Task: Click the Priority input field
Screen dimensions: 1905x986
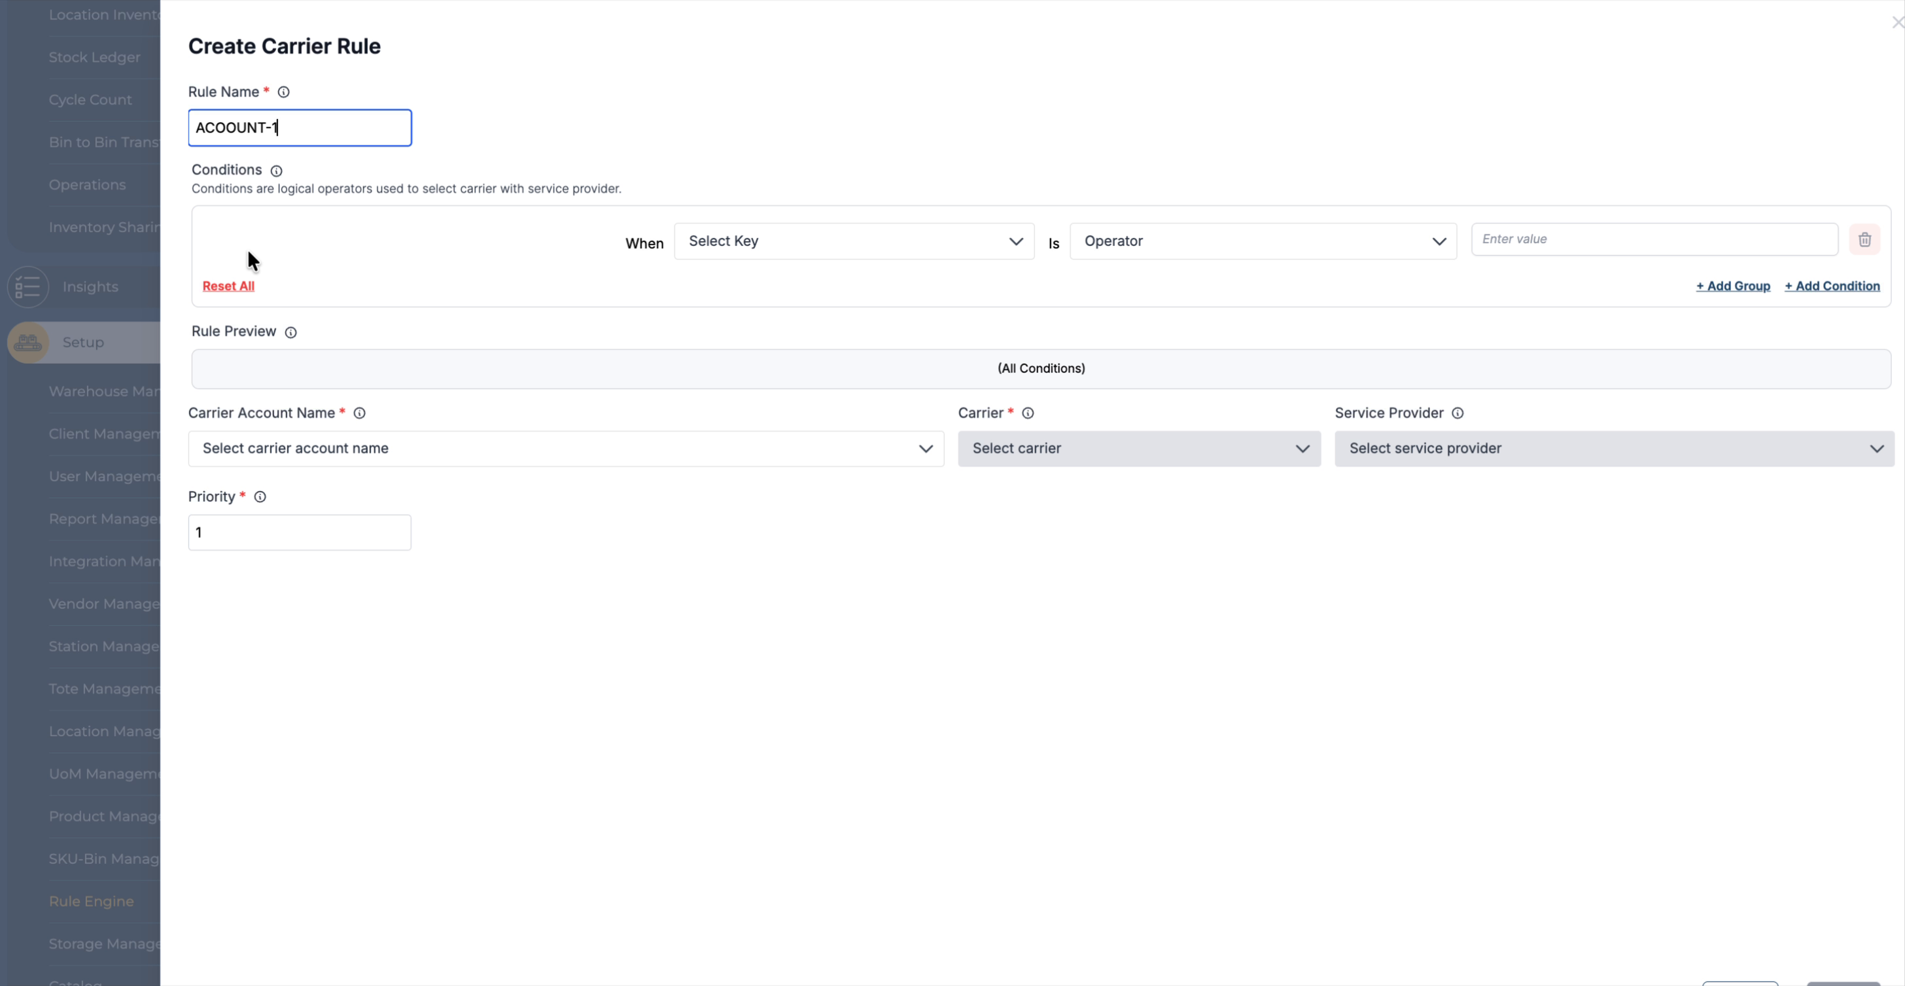Action: [x=300, y=532]
